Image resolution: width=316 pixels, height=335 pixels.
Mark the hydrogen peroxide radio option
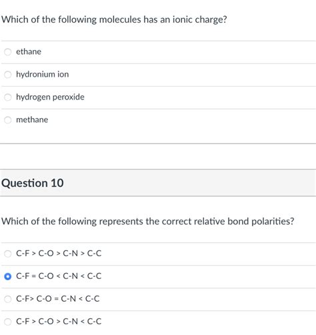tap(8, 97)
